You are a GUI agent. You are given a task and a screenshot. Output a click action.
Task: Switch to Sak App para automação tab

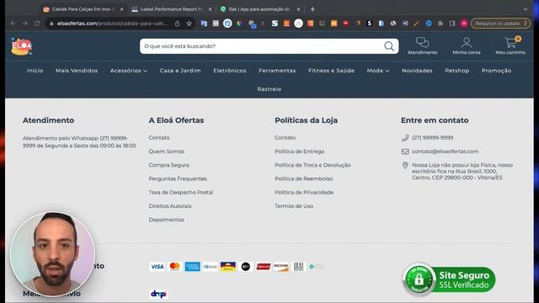260,9
